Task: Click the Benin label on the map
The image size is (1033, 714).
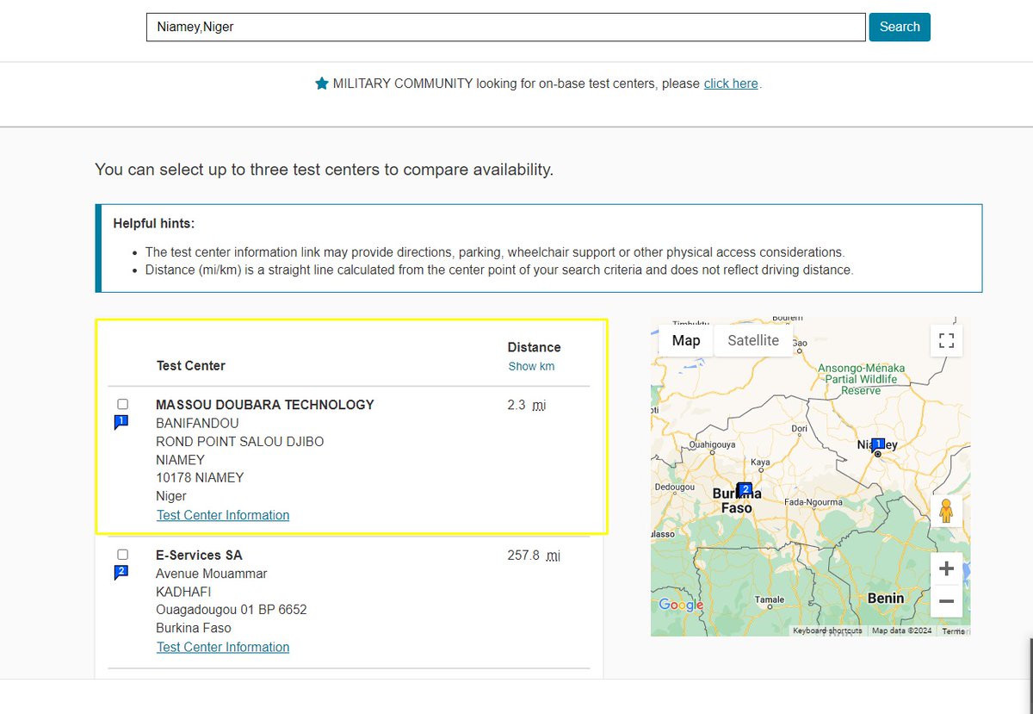Action: coord(886,598)
